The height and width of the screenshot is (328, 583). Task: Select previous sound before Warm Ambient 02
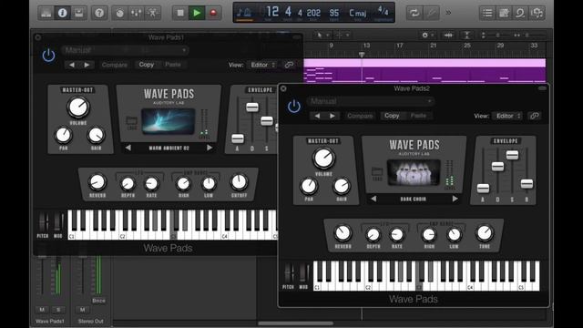click(x=128, y=148)
